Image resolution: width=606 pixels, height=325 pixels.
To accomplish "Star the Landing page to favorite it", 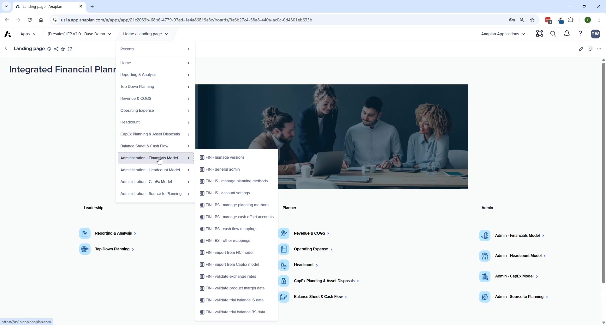I will [63, 49].
